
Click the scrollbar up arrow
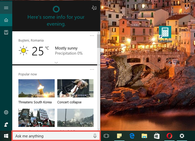pyautogui.click(x=99, y=33)
